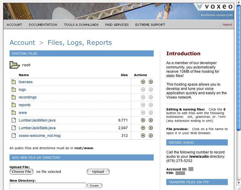Click the 2,047 size value
This screenshot has width=241, height=190.
[x=123, y=128]
